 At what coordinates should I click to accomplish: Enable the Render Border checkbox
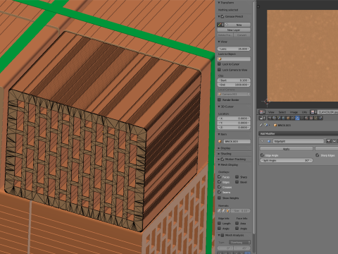coord(220,99)
